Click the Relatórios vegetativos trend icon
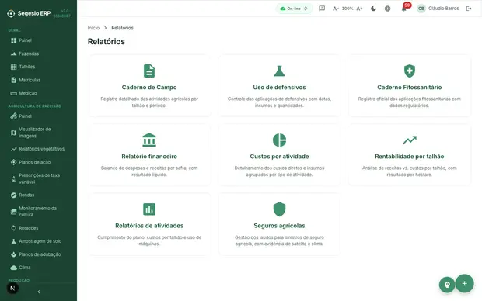The image size is (482, 301). point(13,149)
